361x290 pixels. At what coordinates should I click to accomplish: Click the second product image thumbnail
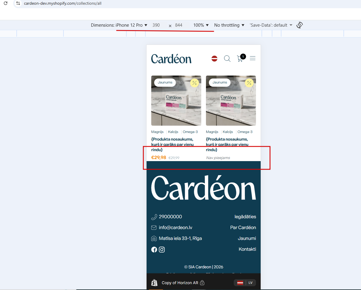point(231,100)
